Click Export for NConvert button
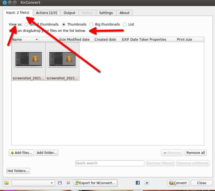This screenshot has width=215, height=191. pos(95,183)
